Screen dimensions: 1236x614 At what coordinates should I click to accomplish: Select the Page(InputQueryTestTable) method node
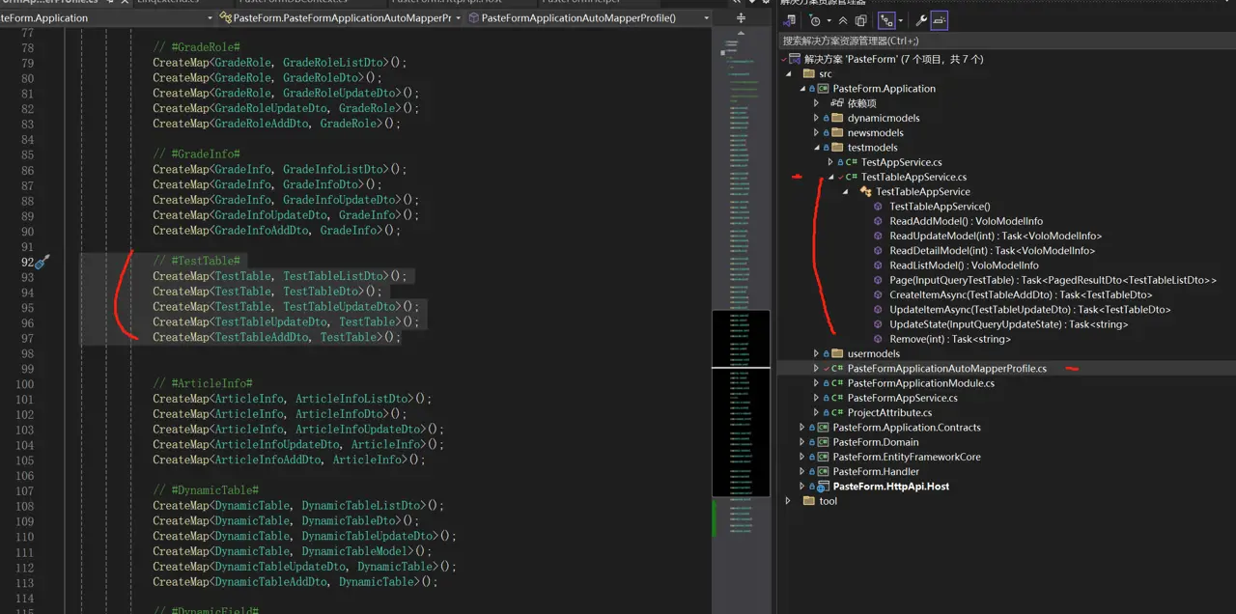pyautogui.click(x=1053, y=280)
